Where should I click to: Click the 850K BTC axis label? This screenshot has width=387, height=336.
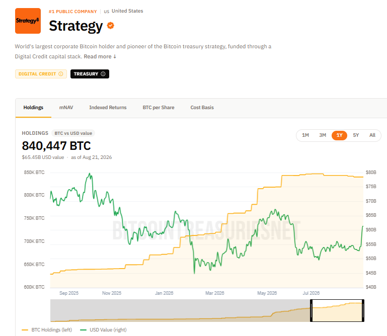point(34,173)
